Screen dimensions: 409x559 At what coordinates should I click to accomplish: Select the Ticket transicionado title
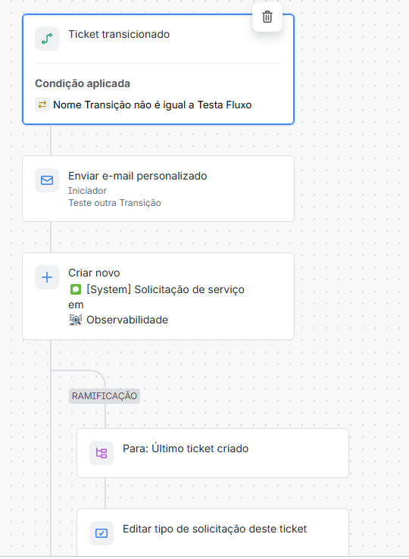click(119, 34)
